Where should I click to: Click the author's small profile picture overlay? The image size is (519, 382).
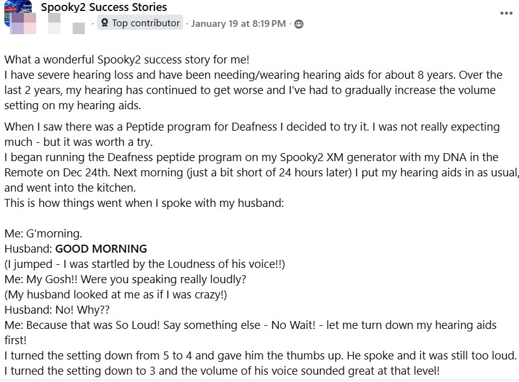point(16,26)
